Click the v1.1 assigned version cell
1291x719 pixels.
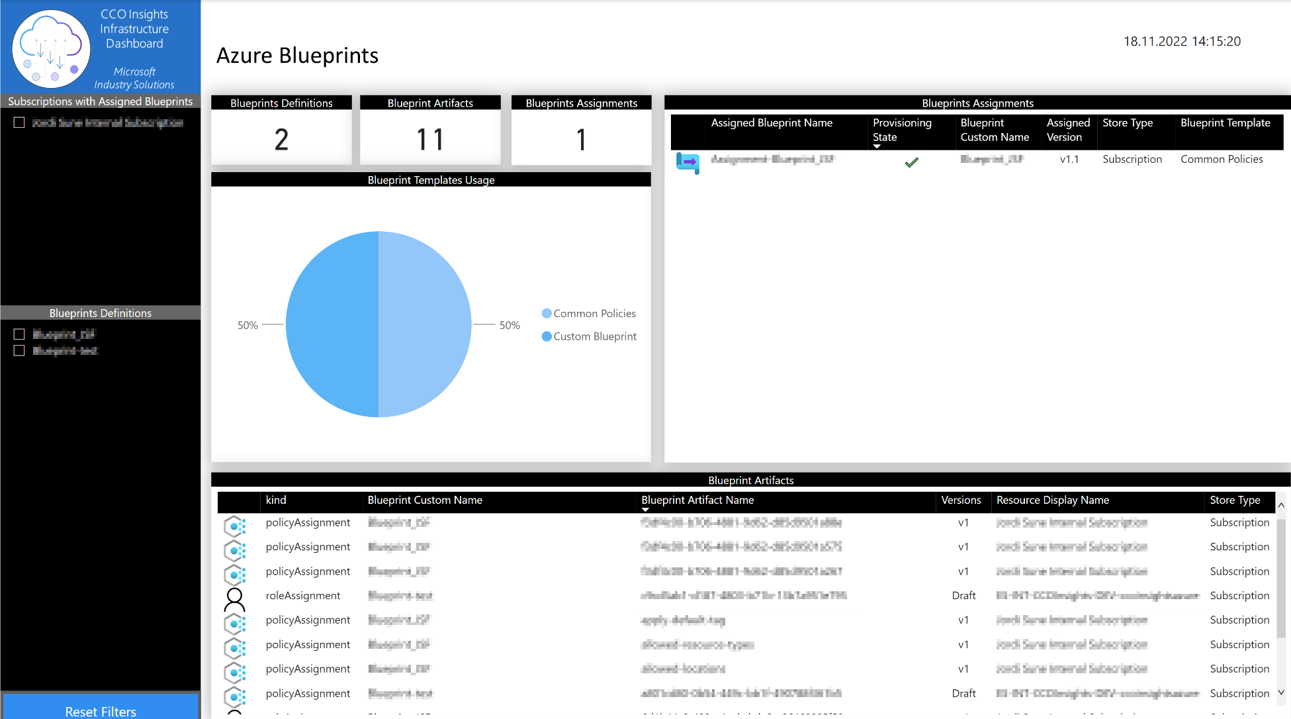[x=1069, y=159]
